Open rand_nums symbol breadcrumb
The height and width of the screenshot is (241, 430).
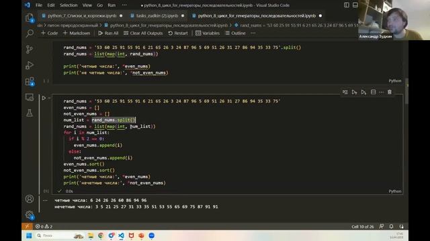tap(296, 25)
